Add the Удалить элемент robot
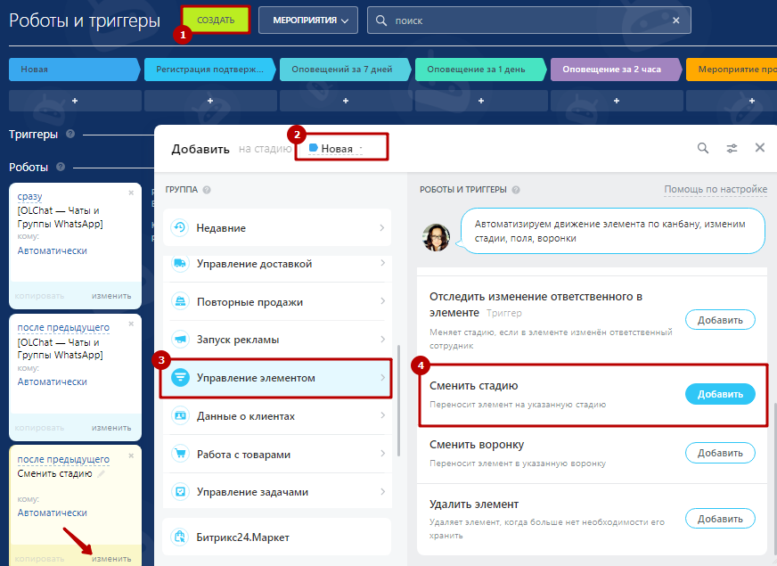Screen dimensions: 777x566 (719, 518)
